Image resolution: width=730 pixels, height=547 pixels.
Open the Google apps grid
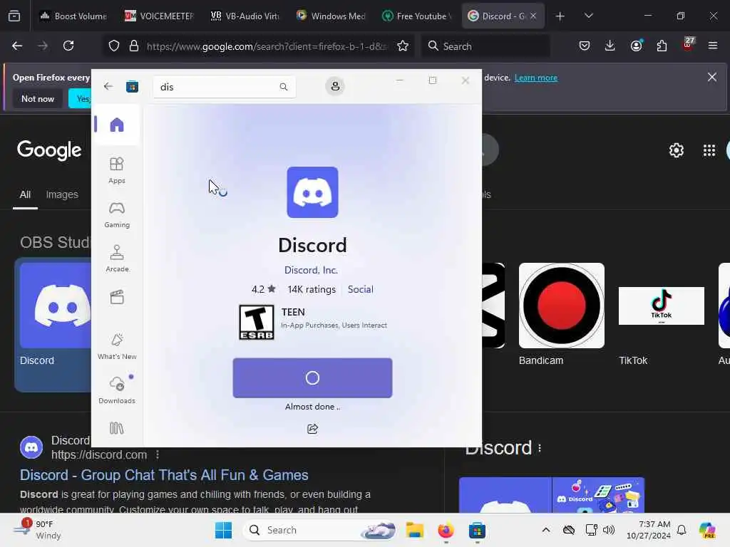pyautogui.click(x=709, y=150)
